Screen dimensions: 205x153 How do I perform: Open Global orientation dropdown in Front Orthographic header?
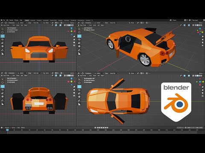(47, 23)
